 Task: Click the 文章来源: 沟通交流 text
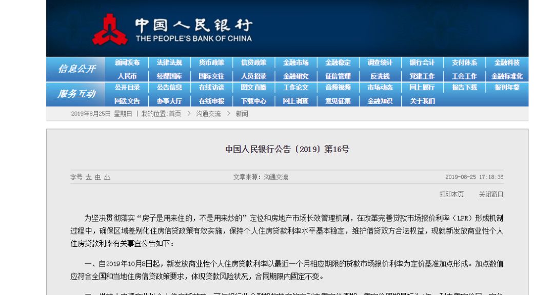(x=261, y=177)
